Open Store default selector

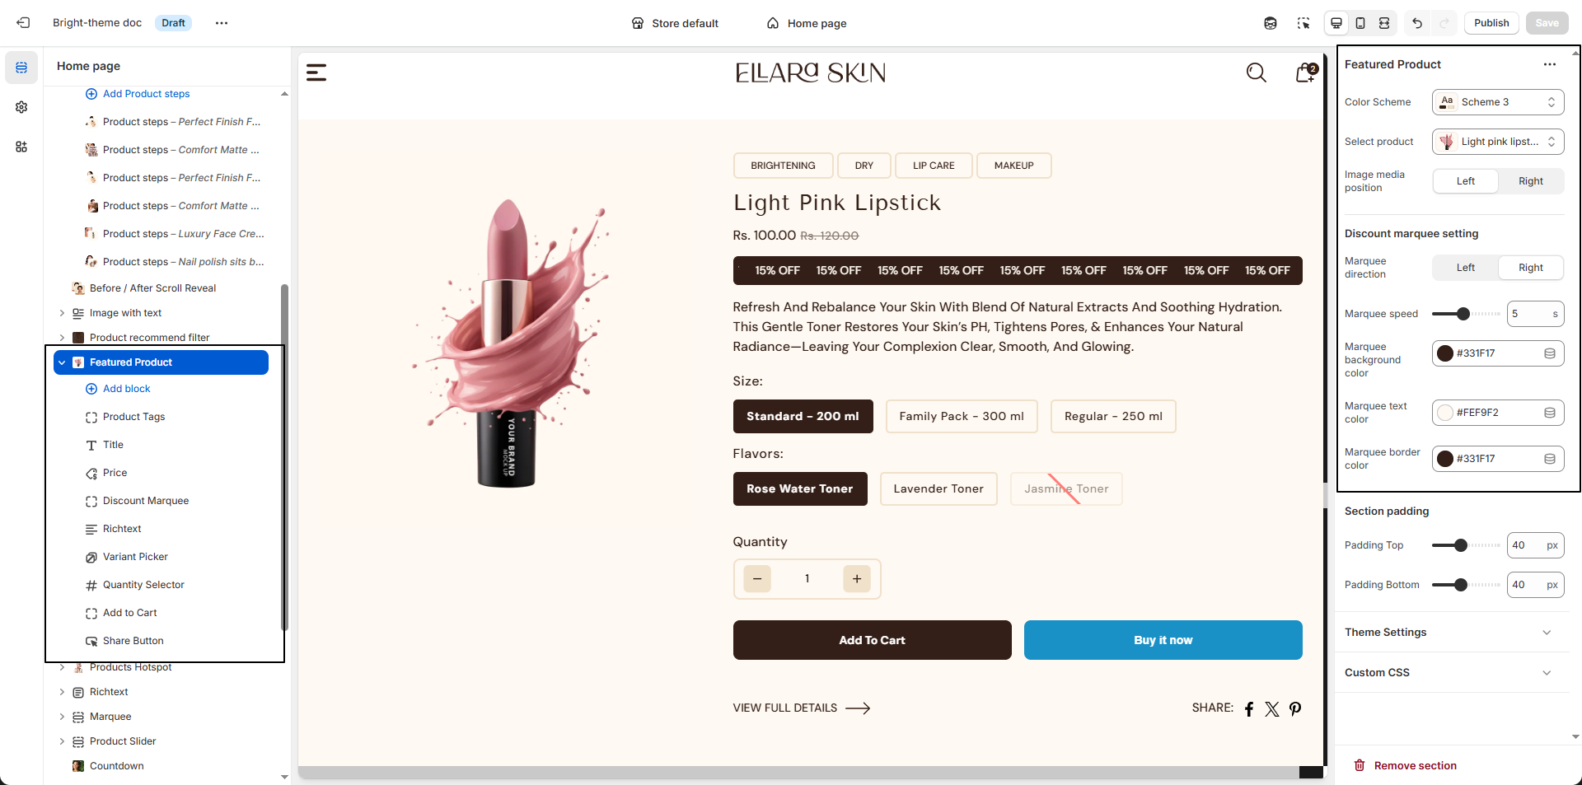pyautogui.click(x=675, y=23)
